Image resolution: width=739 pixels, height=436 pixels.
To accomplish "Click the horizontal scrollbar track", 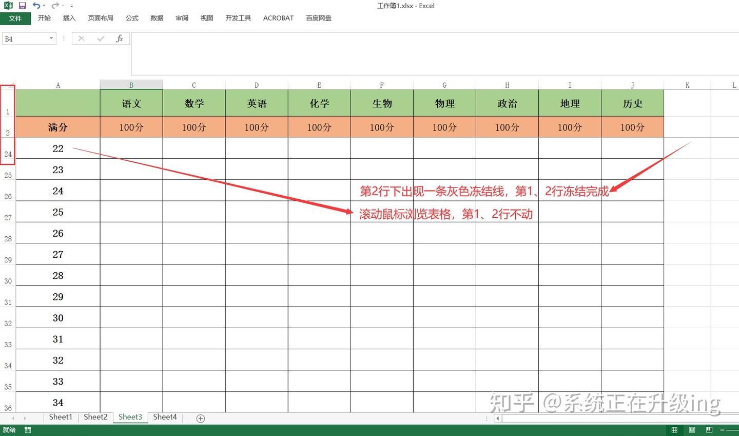I will [620, 419].
